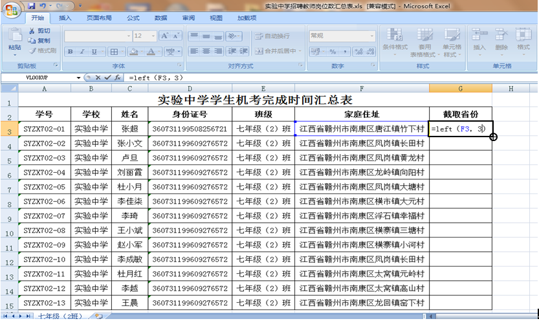
Task: Redo the last action
Action: tap(59, 6)
